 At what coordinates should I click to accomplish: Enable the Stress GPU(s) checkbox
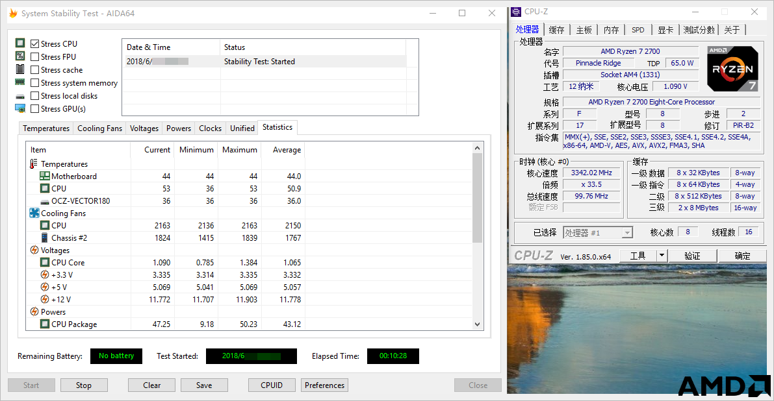click(x=34, y=109)
